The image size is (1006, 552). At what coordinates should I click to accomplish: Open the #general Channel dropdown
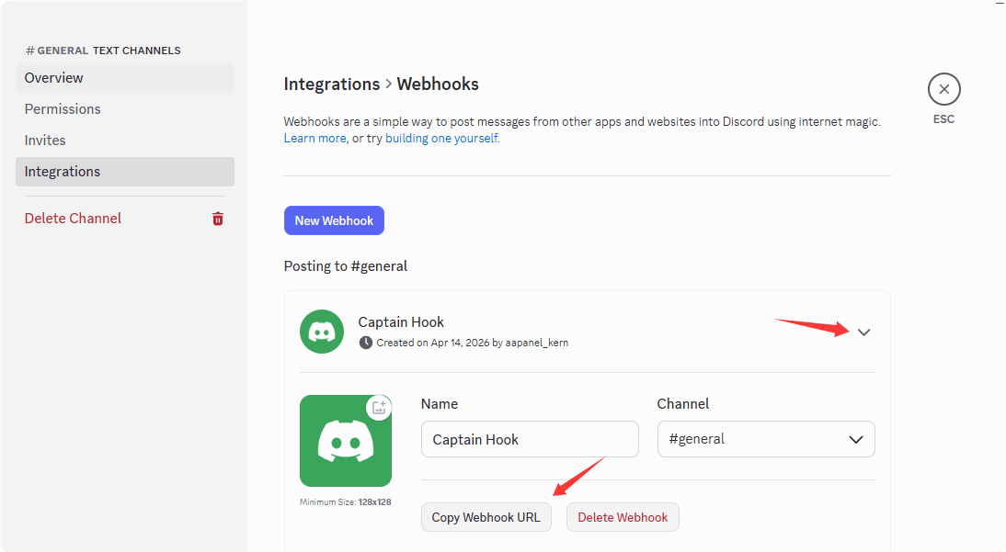[766, 439]
